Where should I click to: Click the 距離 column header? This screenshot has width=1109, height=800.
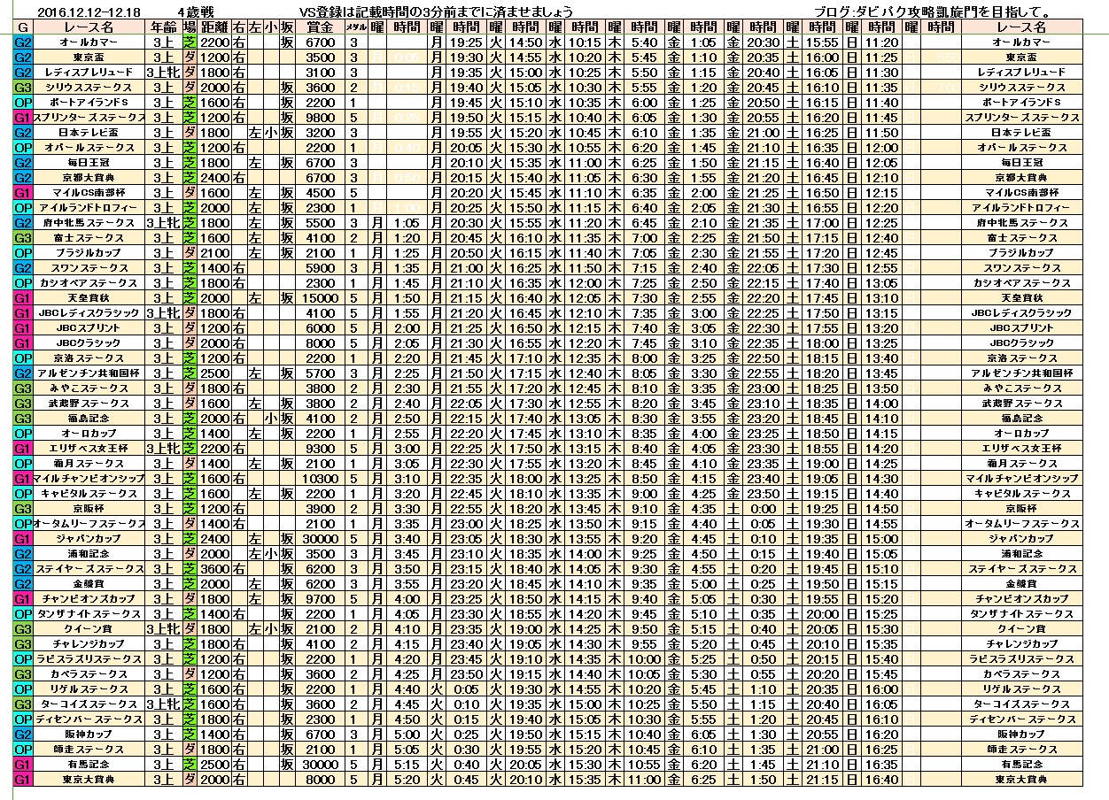(215, 27)
